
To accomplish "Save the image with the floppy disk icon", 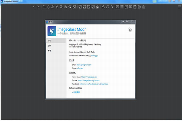I will click(x=135, y=7).
